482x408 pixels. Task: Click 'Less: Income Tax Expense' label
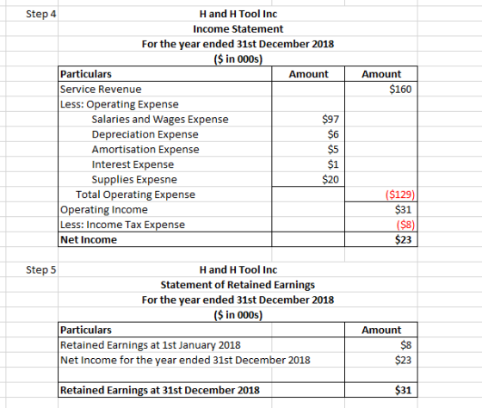[x=122, y=225]
